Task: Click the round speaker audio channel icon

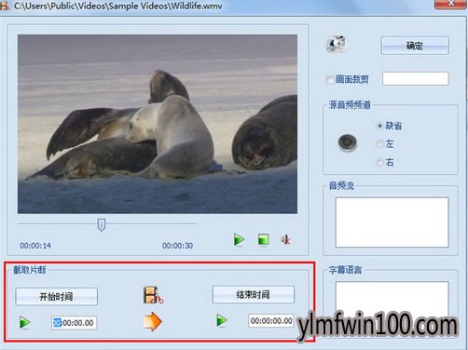Action: tap(348, 143)
